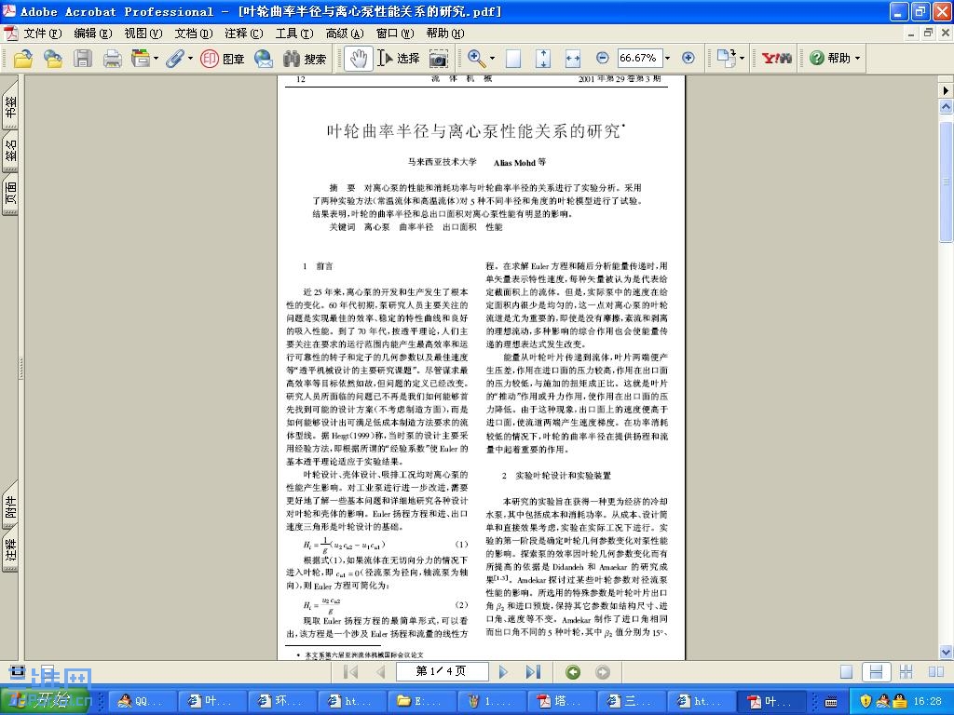Screen dimensions: 954x715
Task: Open the 图章 stamp tool
Action: pyautogui.click(x=222, y=59)
